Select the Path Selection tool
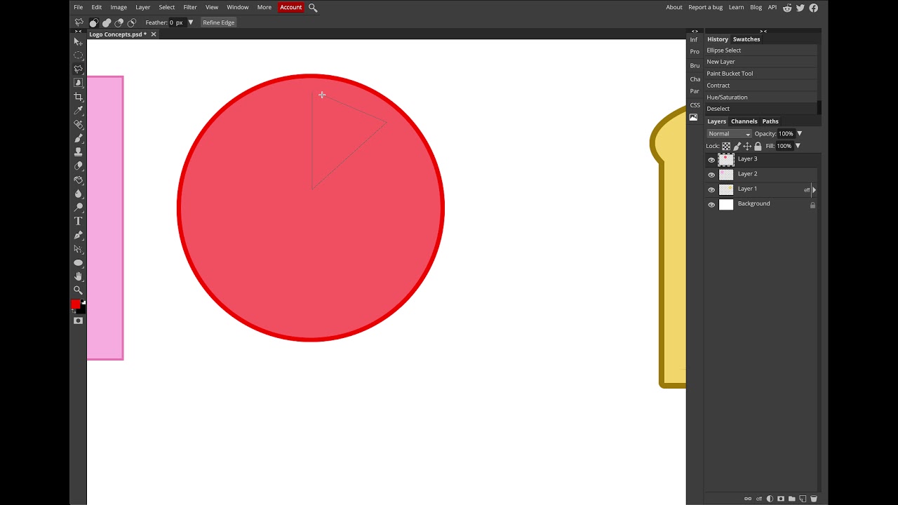Image resolution: width=898 pixels, height=505 pixels. 78,249
